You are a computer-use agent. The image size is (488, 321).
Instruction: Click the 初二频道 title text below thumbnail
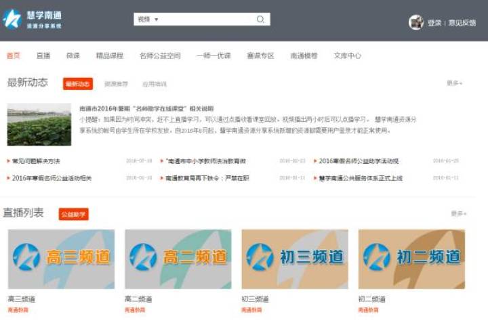click(x=372, y=299)
